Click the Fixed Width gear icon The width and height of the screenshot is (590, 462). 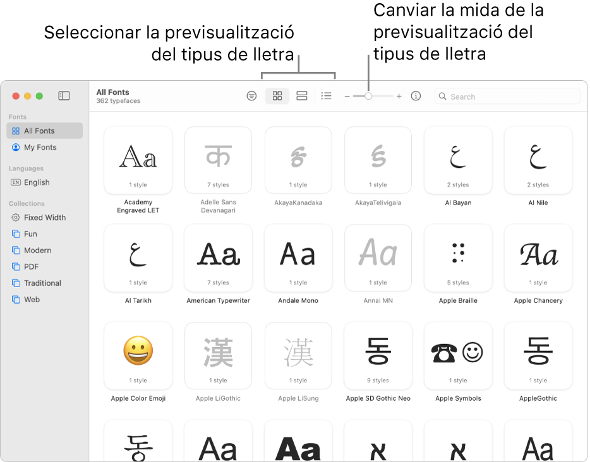[15, 218]
